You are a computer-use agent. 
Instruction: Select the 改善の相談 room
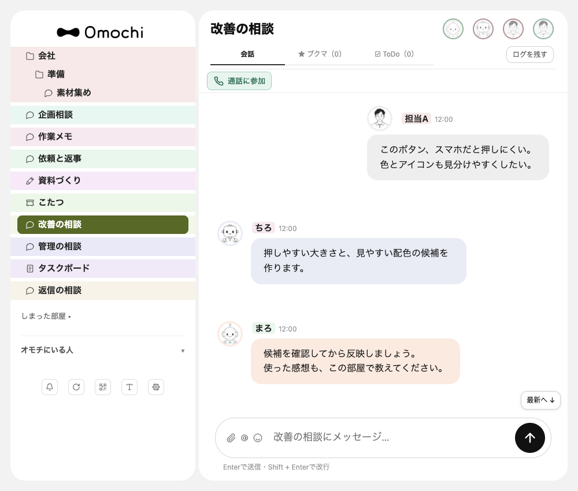click(x=103, y=225)
